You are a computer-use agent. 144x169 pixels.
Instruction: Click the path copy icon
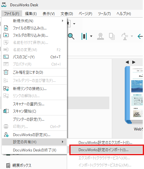(6, 57)
